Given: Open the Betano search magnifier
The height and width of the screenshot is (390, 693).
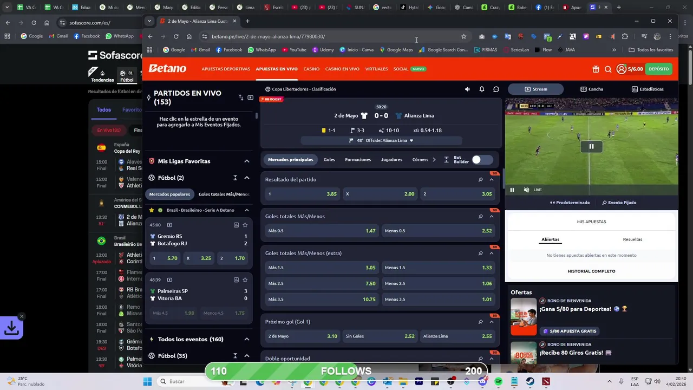Looking at the screenshot, I should [x=608, y=69].
